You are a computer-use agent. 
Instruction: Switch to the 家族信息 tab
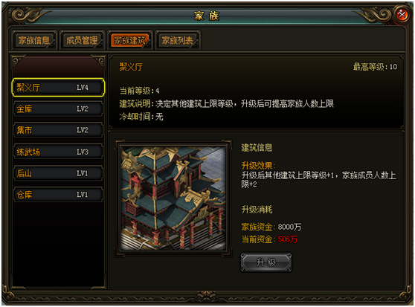pyautogui.click(x=34, y=40)
